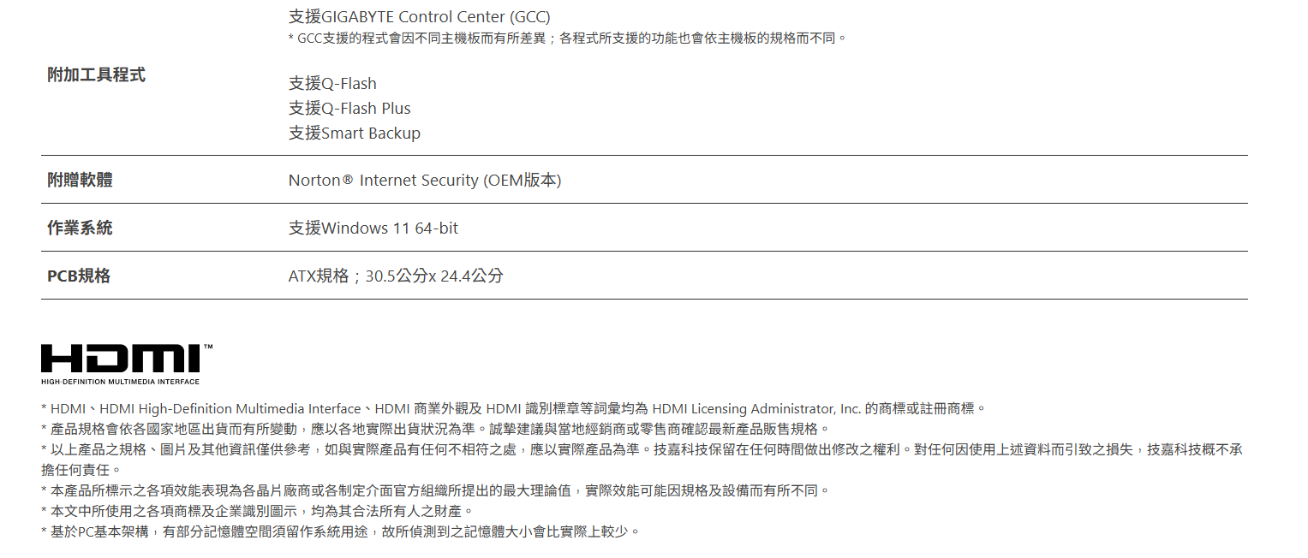Screen dimensions: 1308x558
Task: Click the 附贈軟體 row heading
Action: (80, 181)
